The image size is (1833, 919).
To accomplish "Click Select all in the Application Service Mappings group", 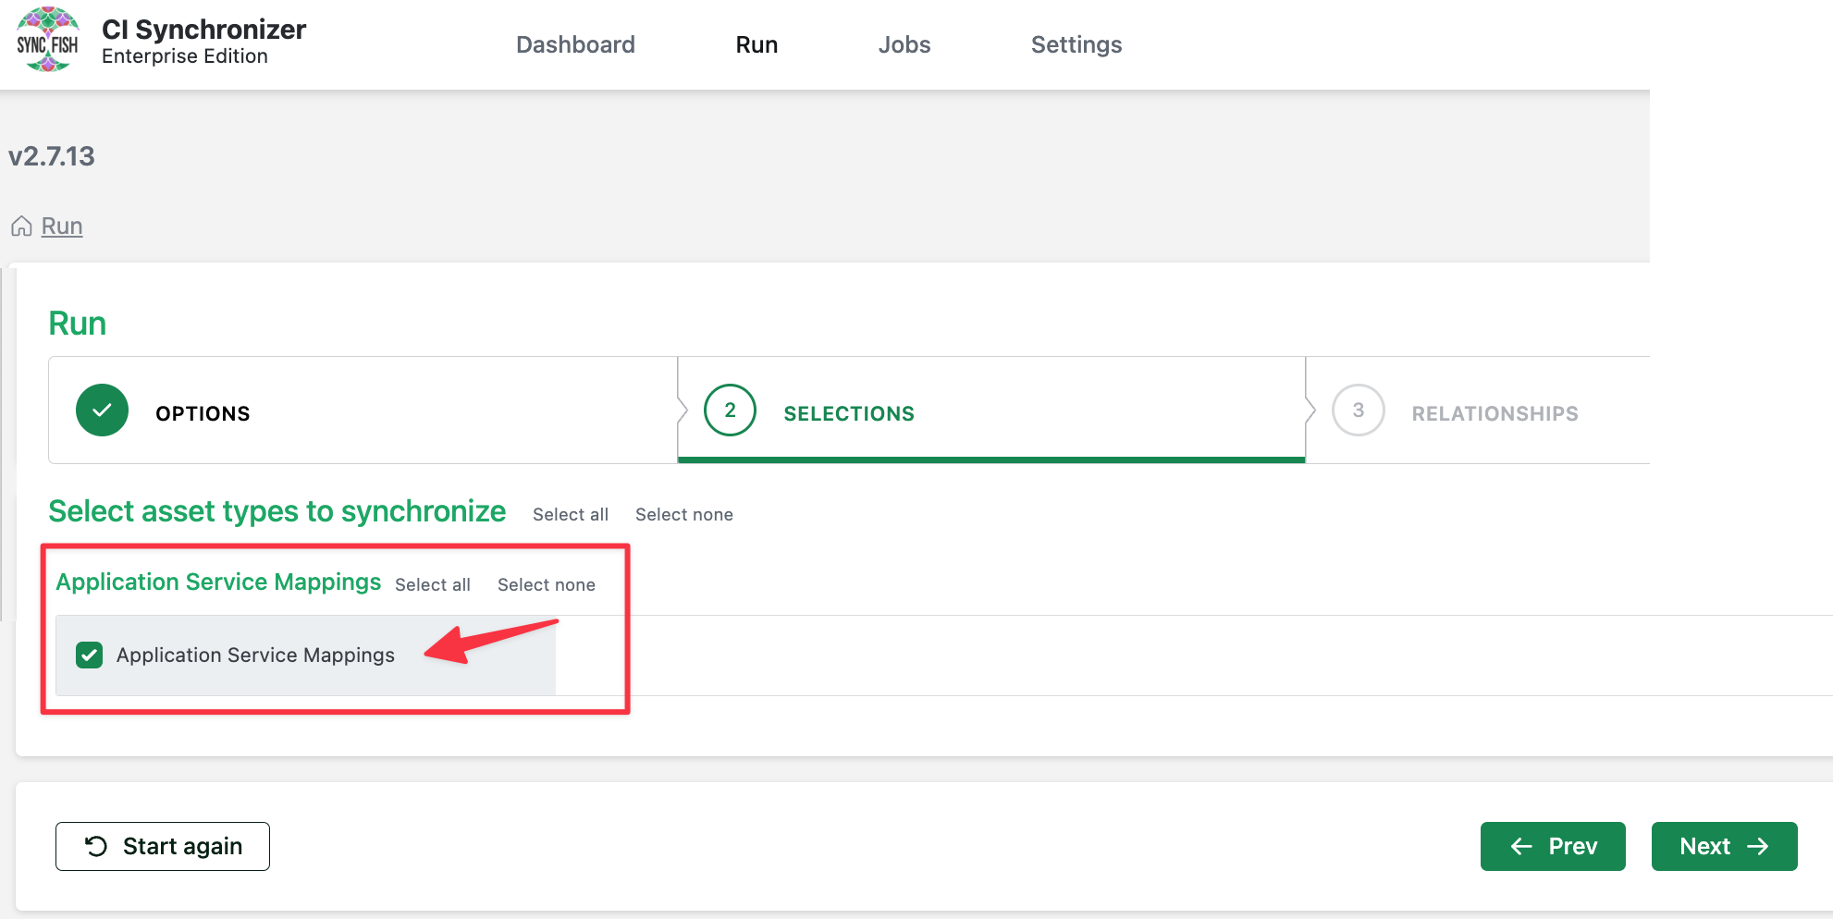I will click(x=433, y=585).
